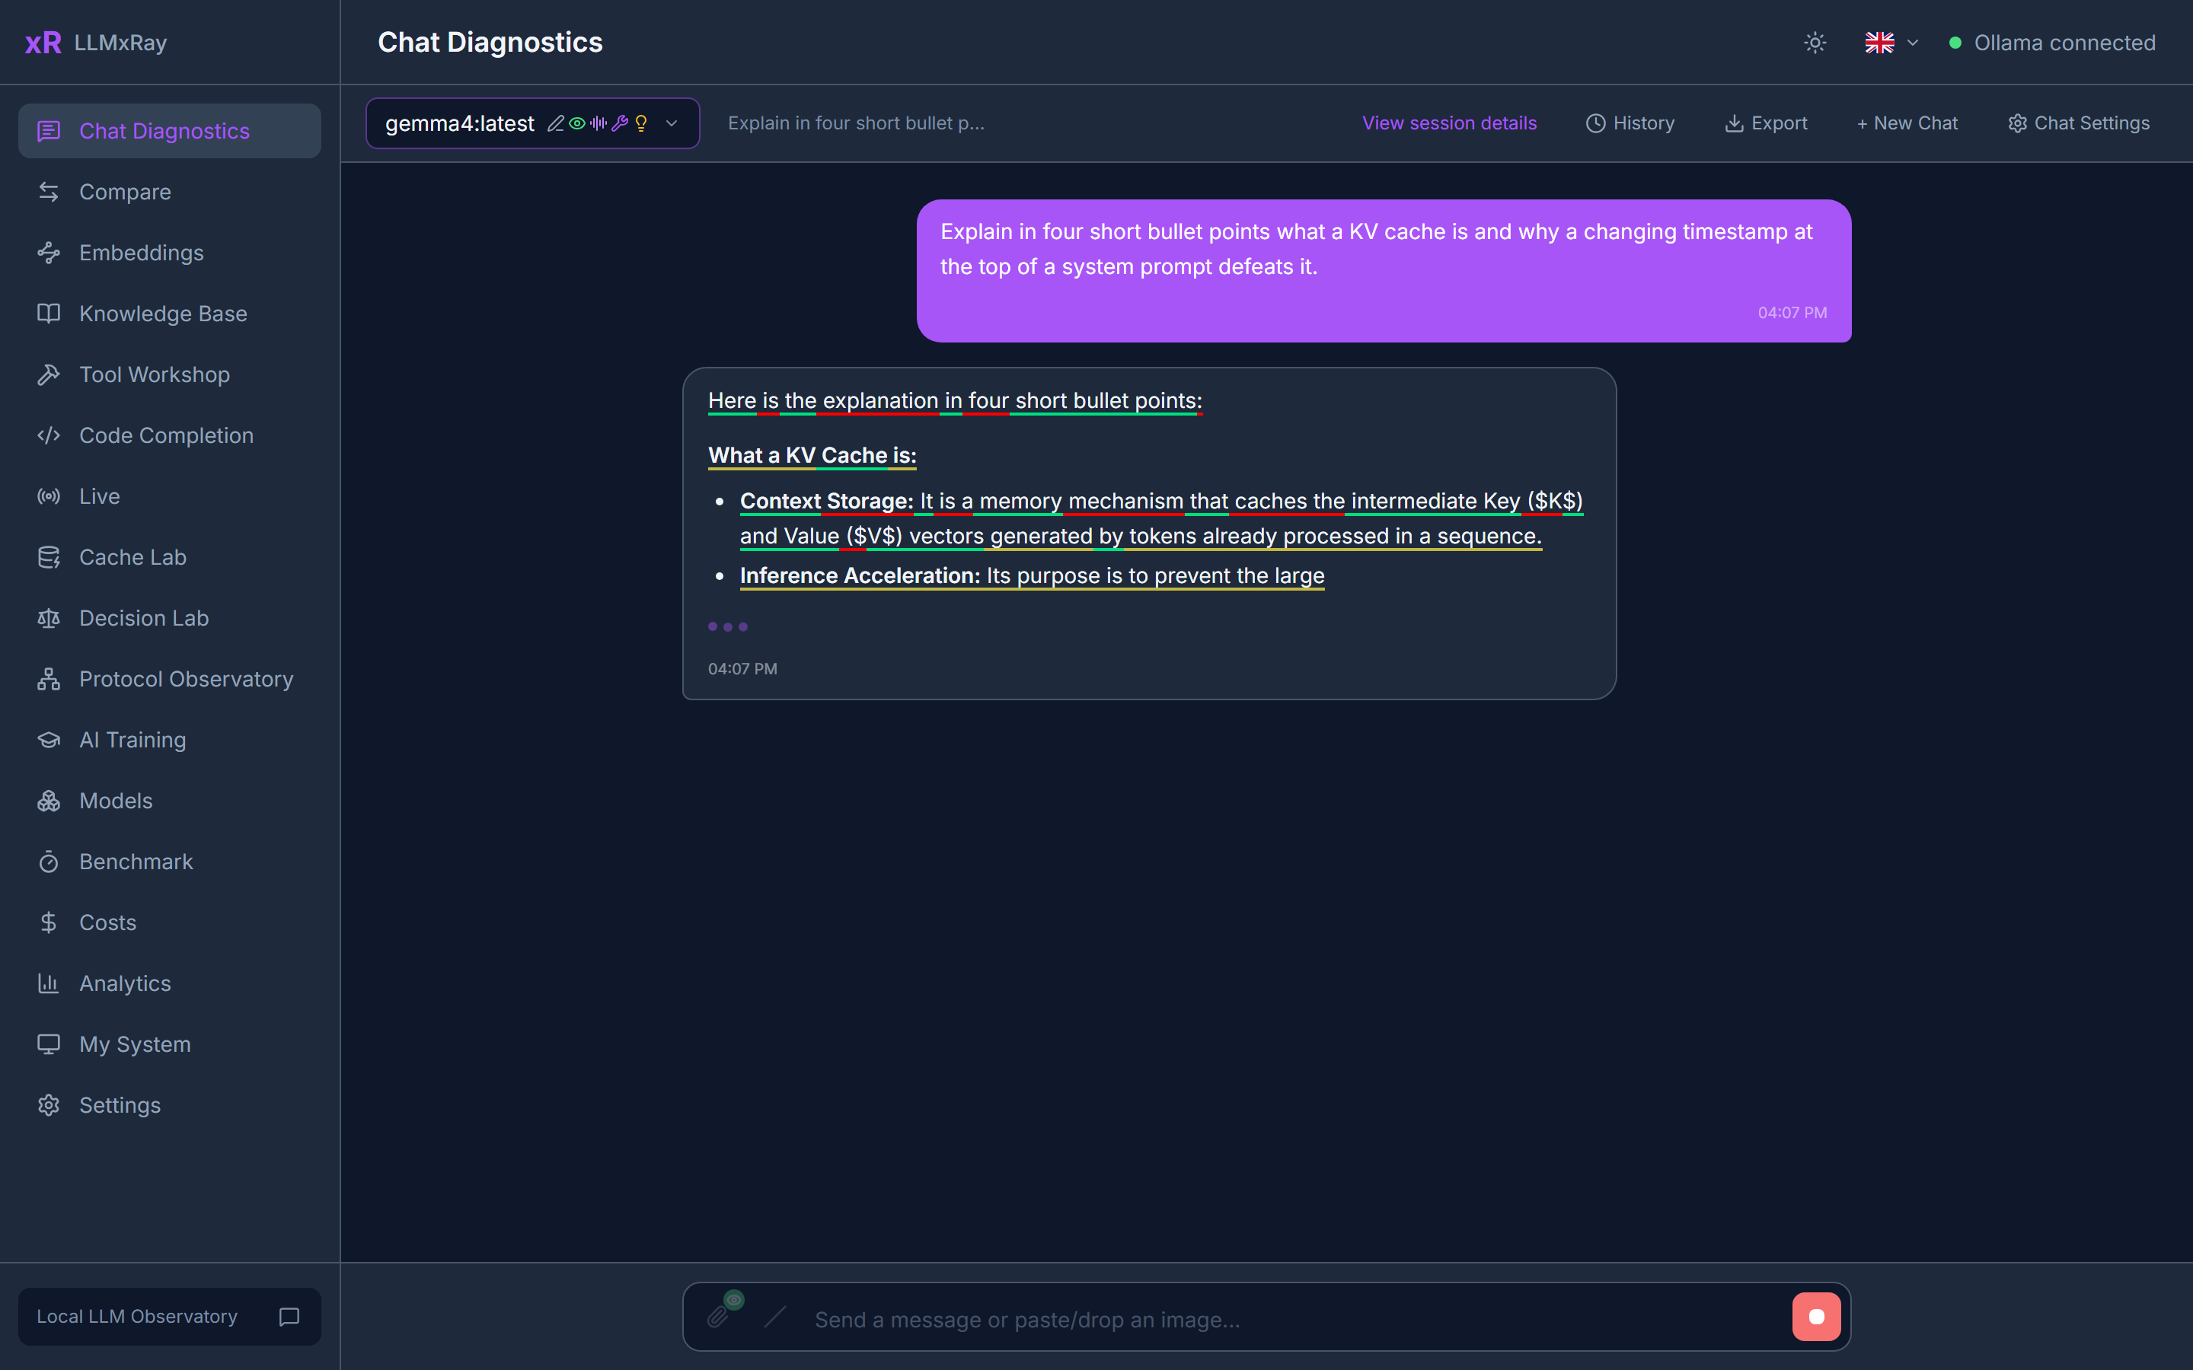
Task: Click the truncated chat title 'Explain in four short bullet p...'
Action: coord(855,123)
